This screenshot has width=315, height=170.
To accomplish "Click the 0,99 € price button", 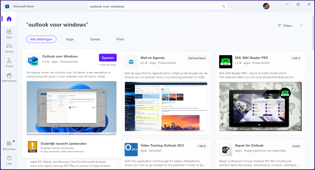I will point(296,58).
